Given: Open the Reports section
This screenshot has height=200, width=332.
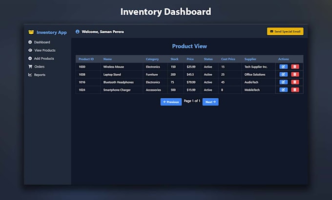Looking at the screenshot, I should [x=37, y=75].
